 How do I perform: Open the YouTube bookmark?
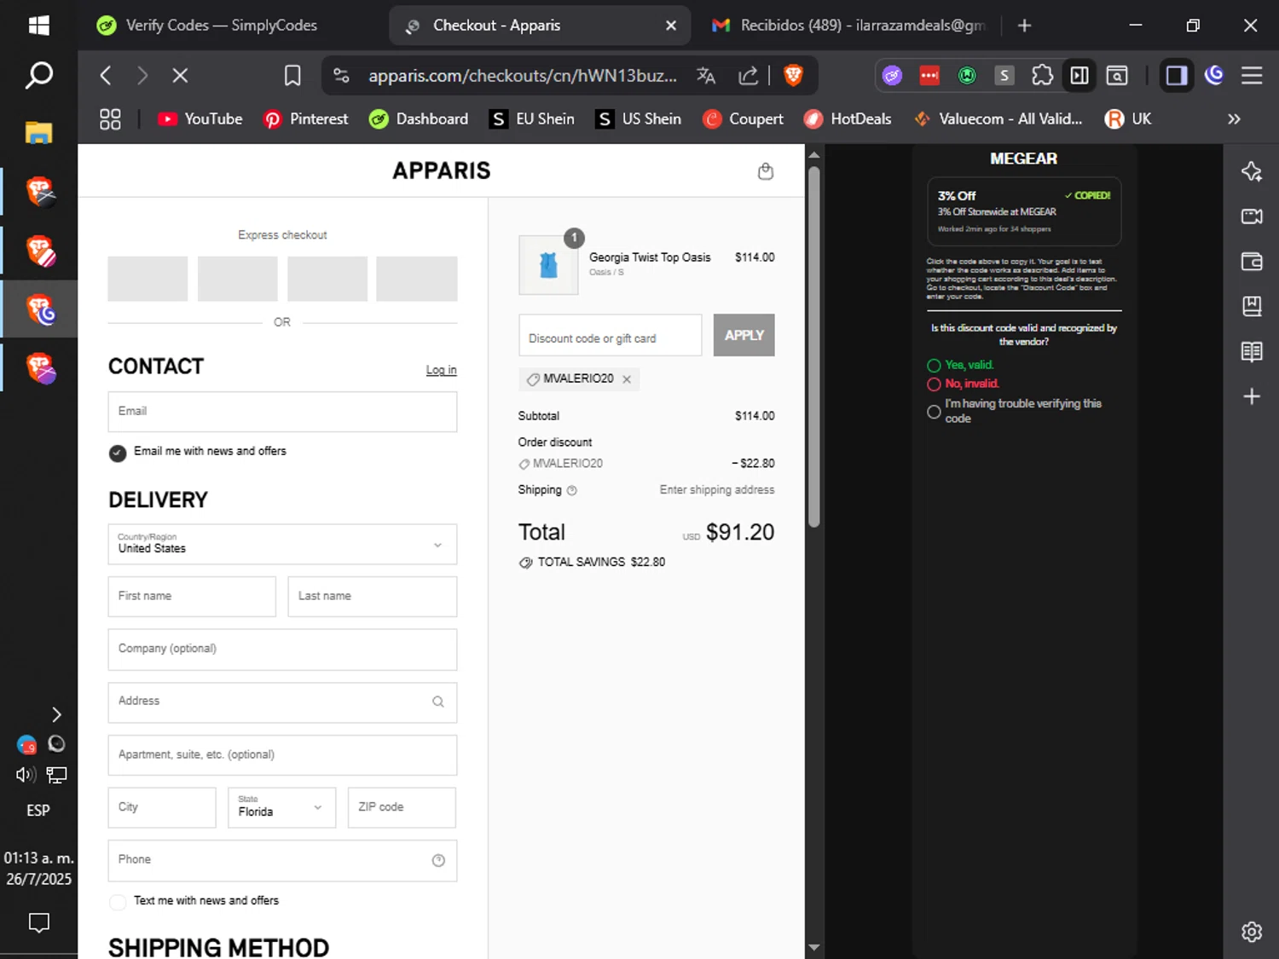200,119
